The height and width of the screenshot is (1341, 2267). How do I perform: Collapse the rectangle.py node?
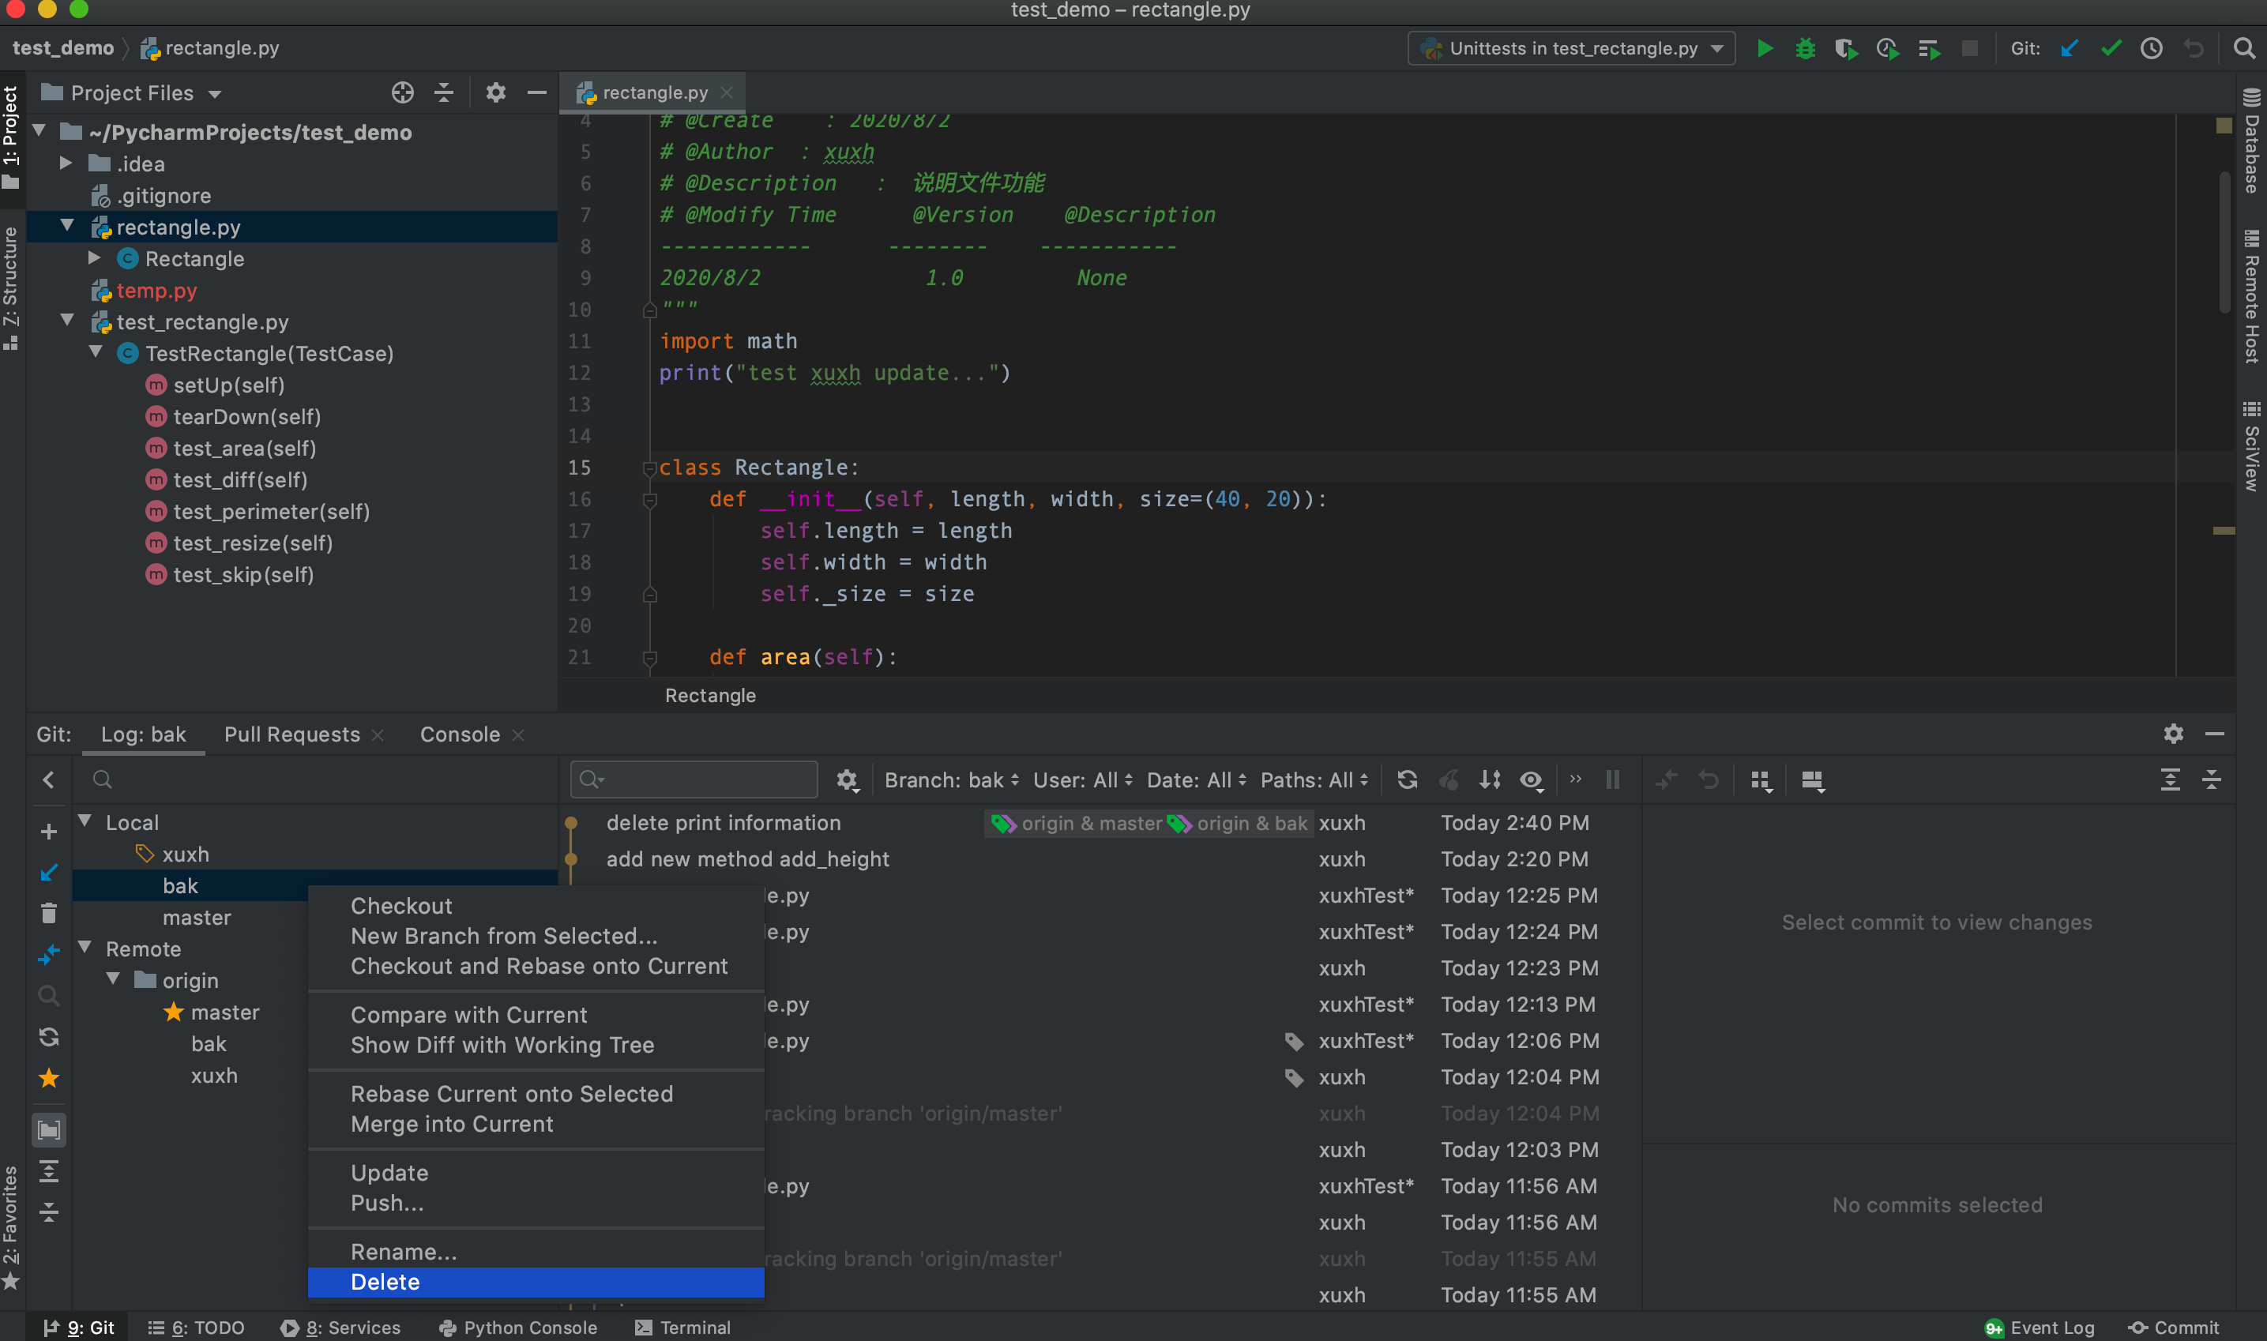(x=68, y=226)
